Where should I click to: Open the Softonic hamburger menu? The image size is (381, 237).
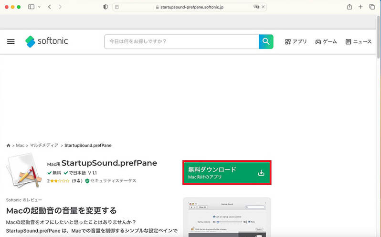pos(11,41)
